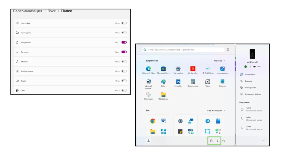Go back to Персонализация in breadcrumb
Image resolution: width=282 pixels, height=158 pixels.
pos(27,11)
